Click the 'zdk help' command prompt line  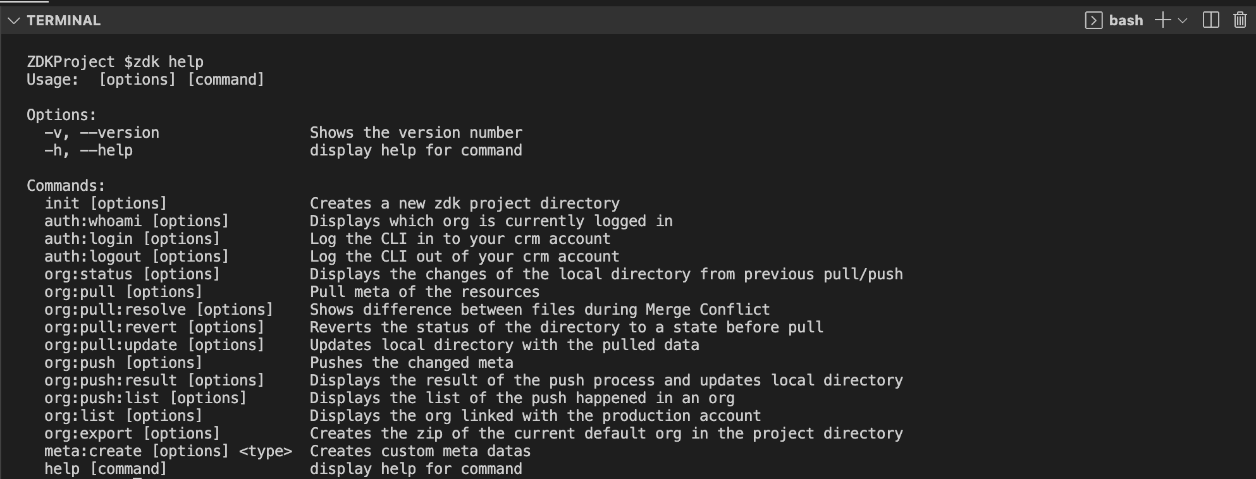point(115,62)
